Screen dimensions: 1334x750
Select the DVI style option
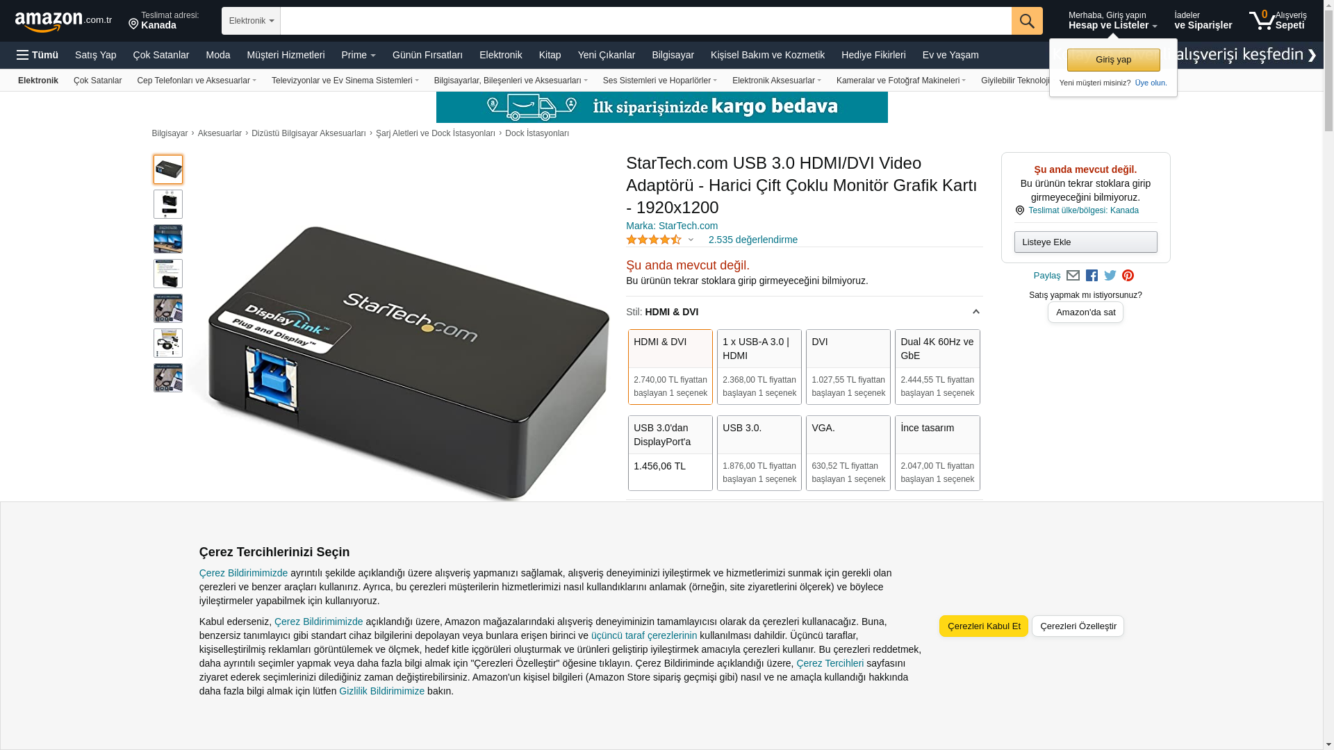coord(848,367)
